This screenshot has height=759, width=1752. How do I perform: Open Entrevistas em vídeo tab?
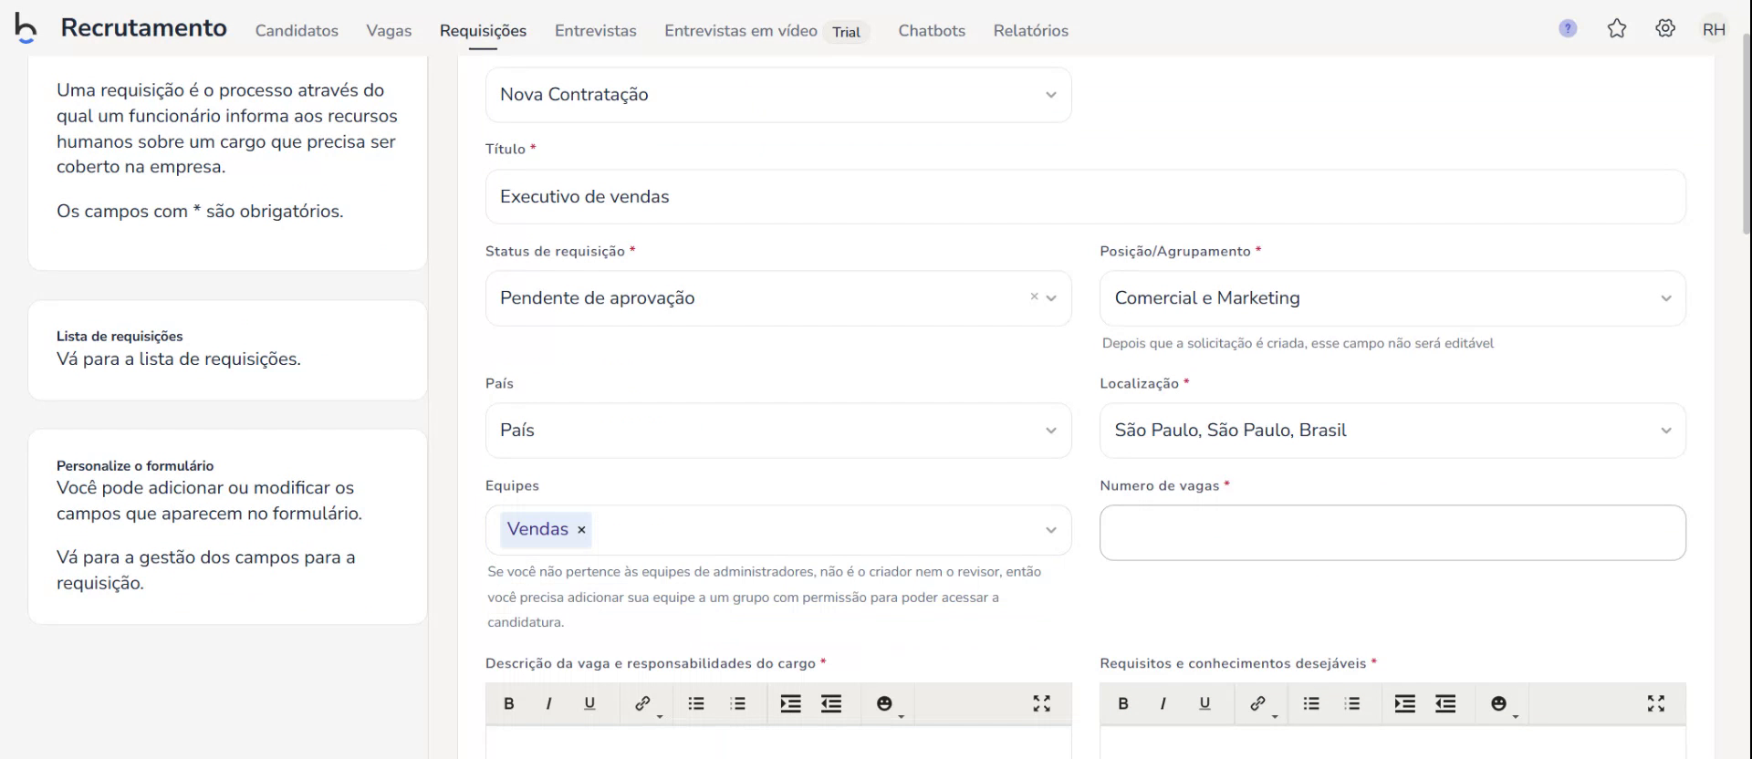click(741, 30)
